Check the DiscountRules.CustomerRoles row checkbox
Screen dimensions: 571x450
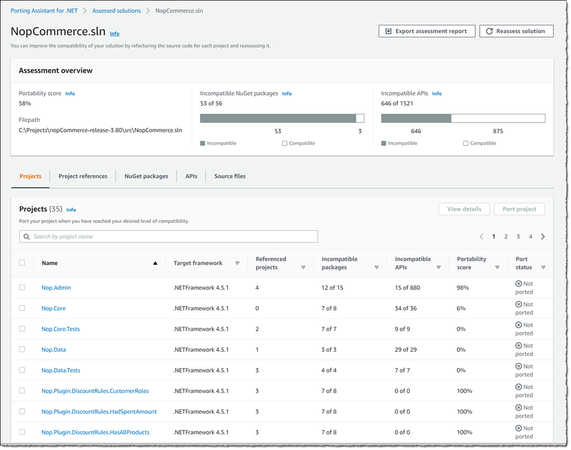click(22, 390)
